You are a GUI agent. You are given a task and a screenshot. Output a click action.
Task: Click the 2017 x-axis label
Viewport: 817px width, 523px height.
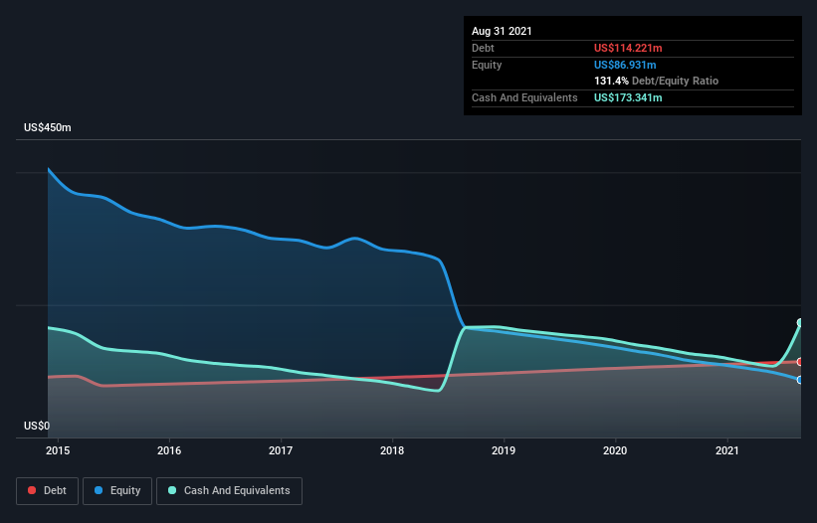coord(281,450)
